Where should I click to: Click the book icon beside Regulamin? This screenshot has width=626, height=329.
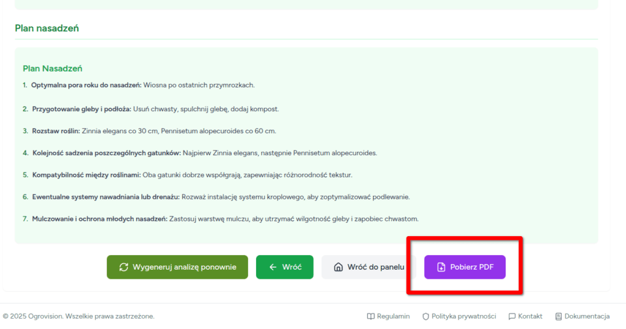tap(370, 316)
